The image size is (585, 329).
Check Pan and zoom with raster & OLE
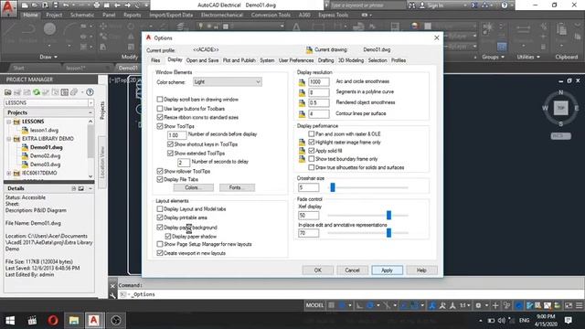311,134
